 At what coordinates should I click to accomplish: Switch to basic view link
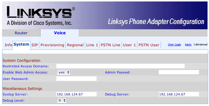click(188, 45)
